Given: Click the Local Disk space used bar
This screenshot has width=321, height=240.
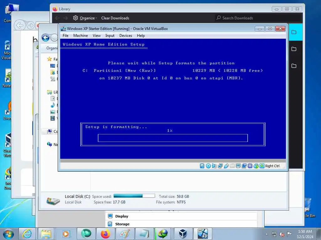Looking at the screenshot, I should 134,196.
